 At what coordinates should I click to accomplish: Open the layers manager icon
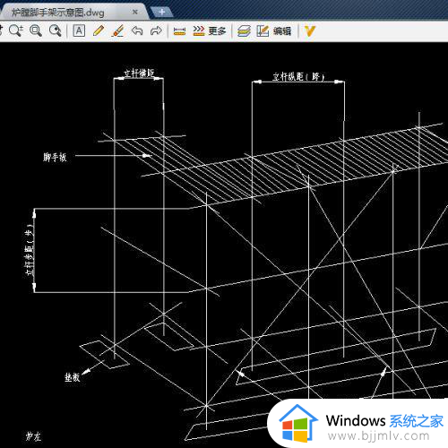tap(244, 31)
